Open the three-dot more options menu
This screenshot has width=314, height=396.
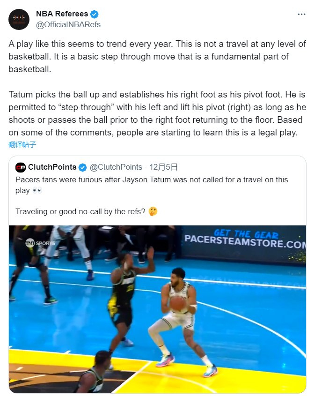301,15
